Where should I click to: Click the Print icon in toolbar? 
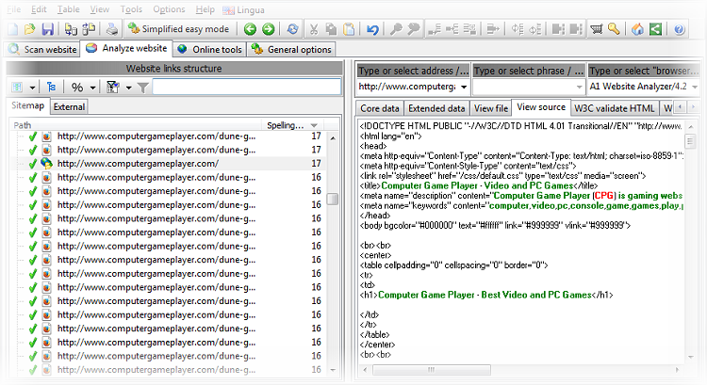pos(112,29)
